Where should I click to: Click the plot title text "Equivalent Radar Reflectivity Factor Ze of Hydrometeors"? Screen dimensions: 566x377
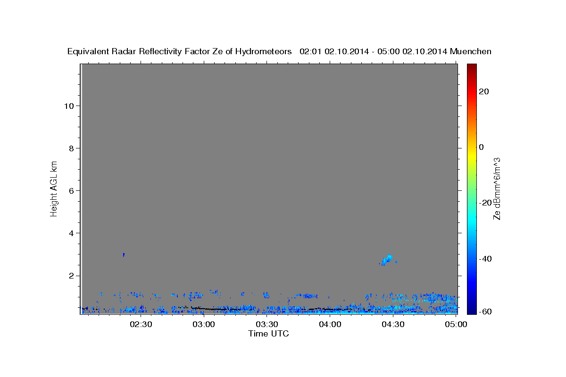pyautogui.click(x=180, y=52)
